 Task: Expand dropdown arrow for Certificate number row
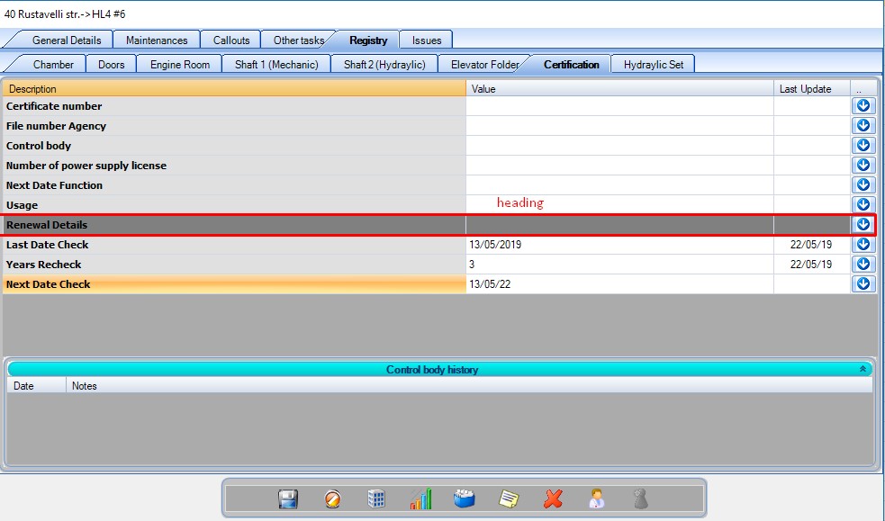click(x=863, y=106)
